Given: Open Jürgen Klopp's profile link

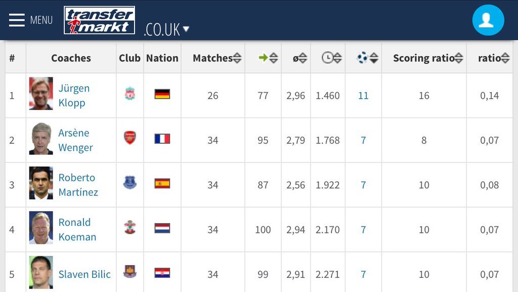Looking at the screenshot, I should pos(74,96).
